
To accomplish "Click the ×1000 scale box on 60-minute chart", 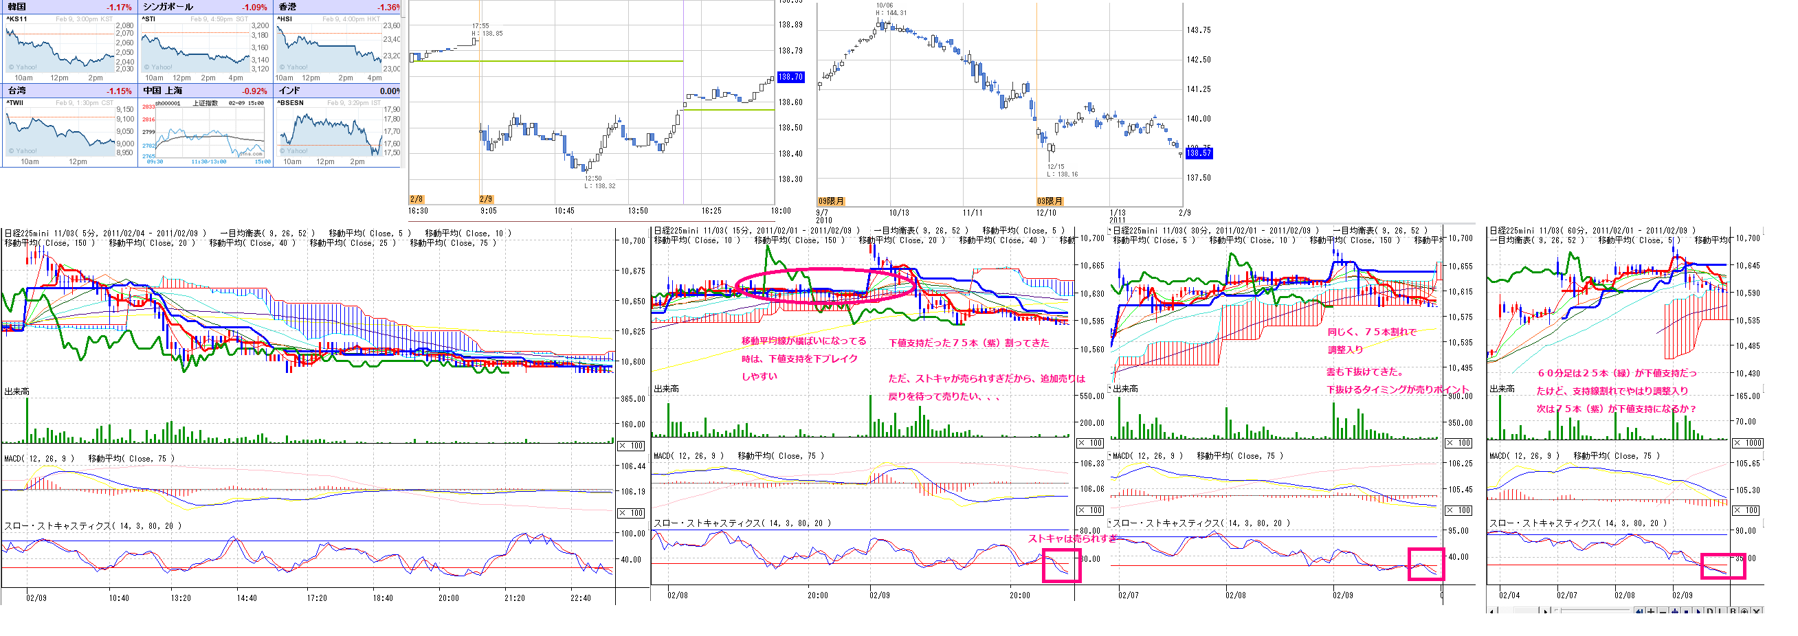I will (x=1748, y=443).
